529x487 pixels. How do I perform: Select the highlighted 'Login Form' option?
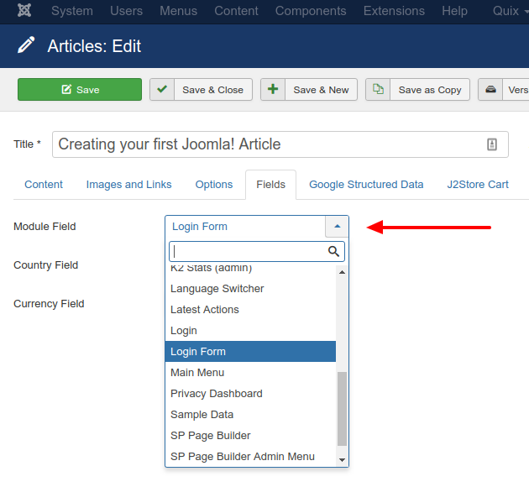pos(250,352)
